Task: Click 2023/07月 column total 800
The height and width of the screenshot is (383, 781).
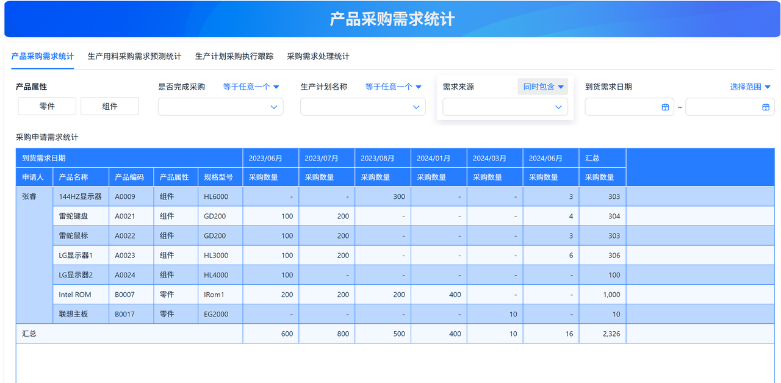Action: (x=327, y=334)
